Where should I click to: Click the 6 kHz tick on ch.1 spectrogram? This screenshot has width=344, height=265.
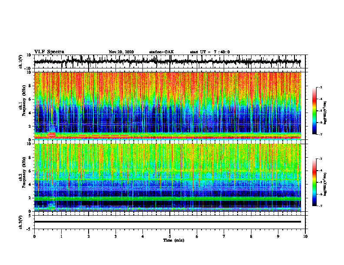(30, 100)
